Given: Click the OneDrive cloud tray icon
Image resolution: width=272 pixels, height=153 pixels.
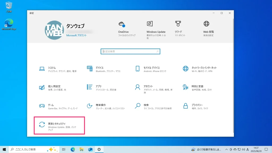Looking at the screenshot, I should 235,149.
